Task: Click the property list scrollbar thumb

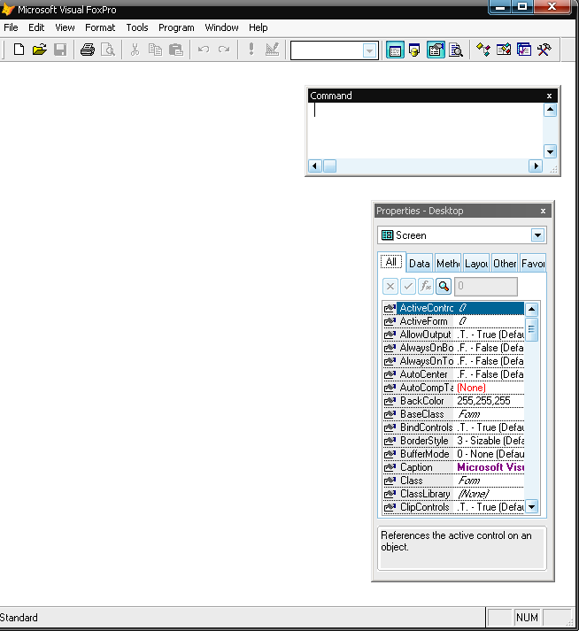Action: (531, 329)
